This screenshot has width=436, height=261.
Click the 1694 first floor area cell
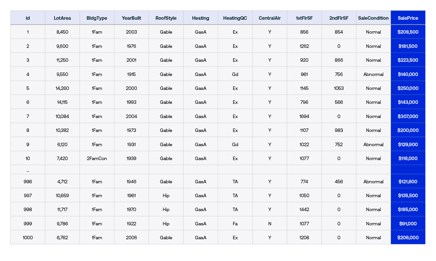(x=304, y=116)
